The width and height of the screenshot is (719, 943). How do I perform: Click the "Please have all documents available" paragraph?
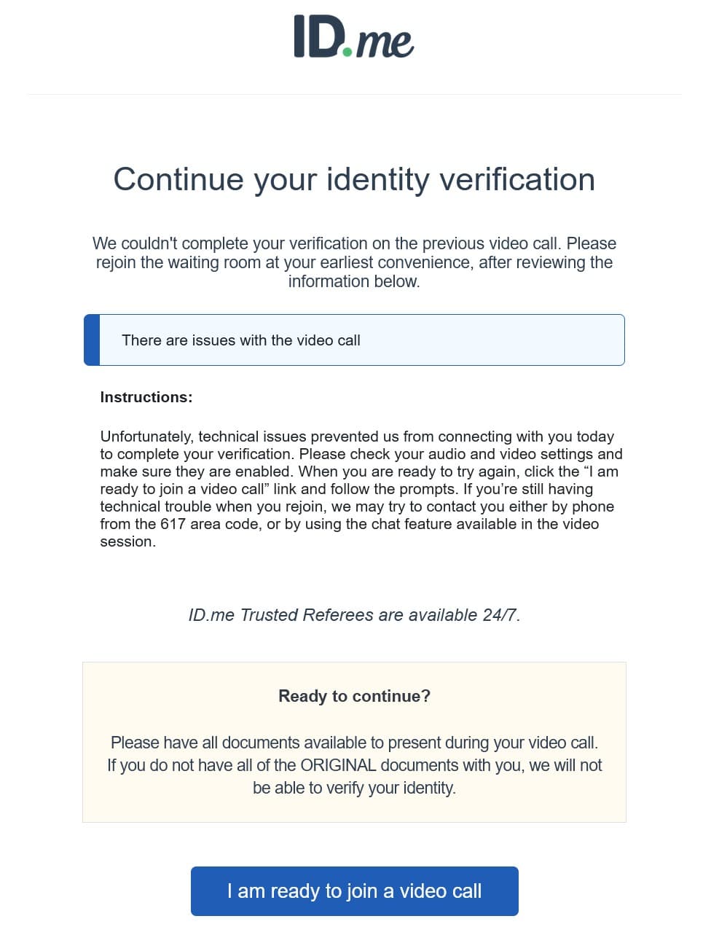(354, 765)
